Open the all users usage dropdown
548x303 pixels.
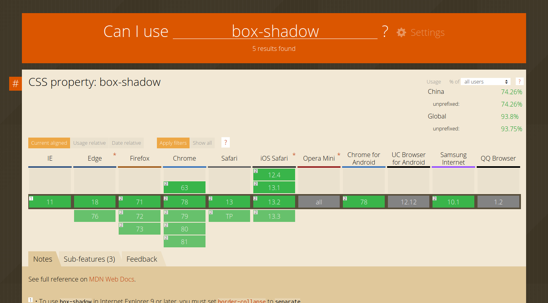point(485,82)
